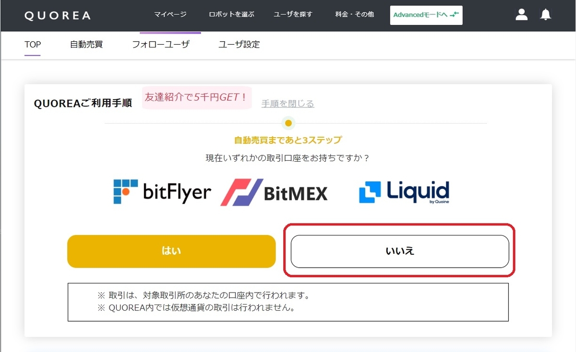Click the BitMEX exchange logo
Screen dimensions: 576x352
274,192
